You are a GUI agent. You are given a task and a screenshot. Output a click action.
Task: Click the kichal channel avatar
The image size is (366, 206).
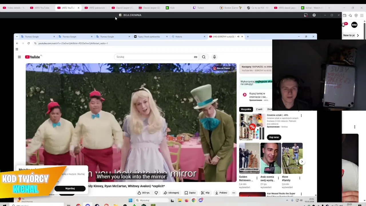354,25
